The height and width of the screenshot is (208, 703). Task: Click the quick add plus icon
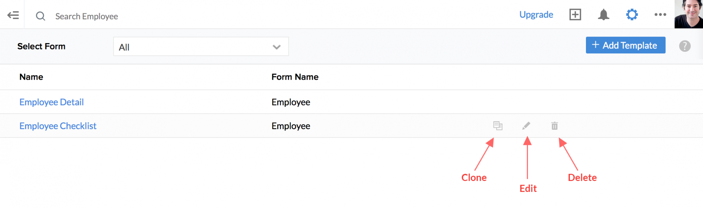(575, 15)
